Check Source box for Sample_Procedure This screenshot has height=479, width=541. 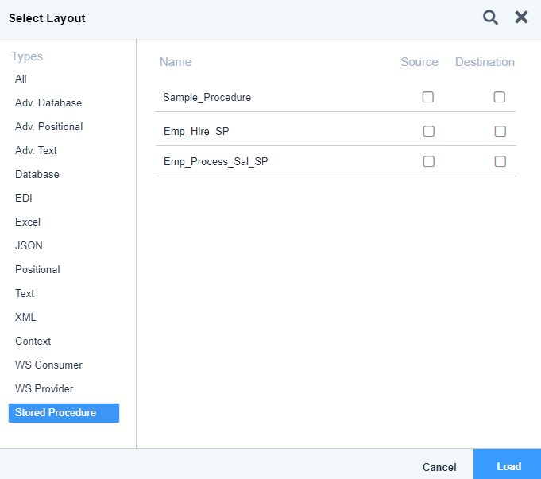[428, 97]
